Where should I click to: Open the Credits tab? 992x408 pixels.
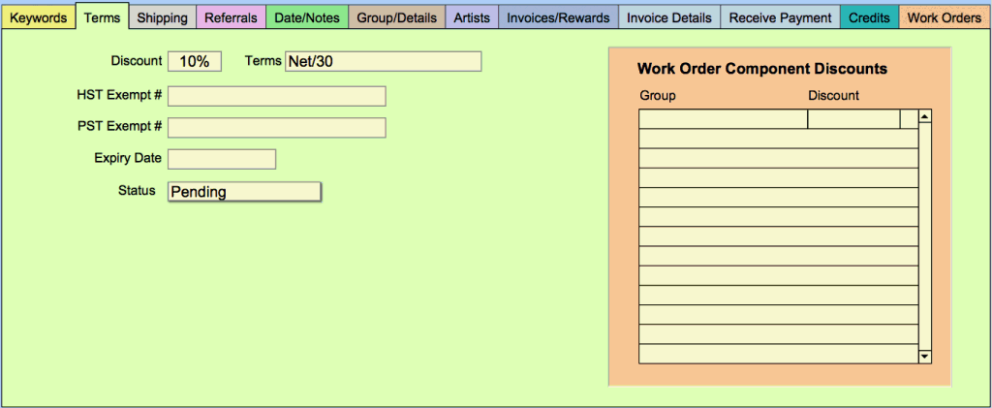(869, 17)
